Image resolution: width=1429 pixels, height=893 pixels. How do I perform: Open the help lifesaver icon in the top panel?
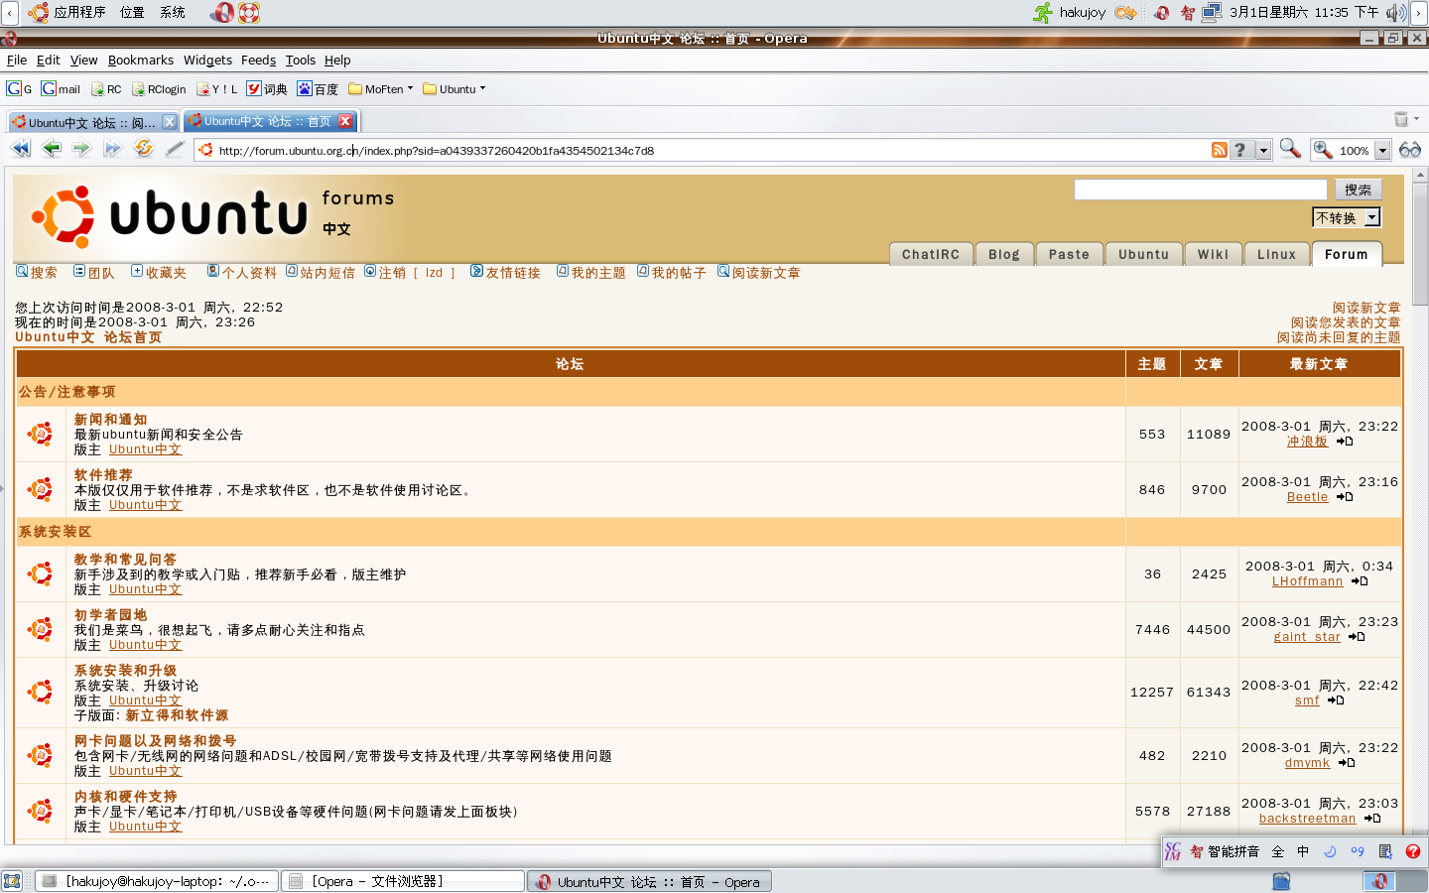pyautogui.click(x=249, y=12)
